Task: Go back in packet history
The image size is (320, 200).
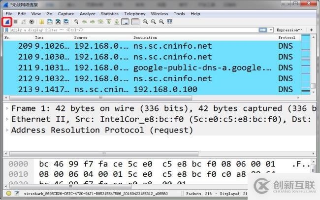Action: 85,22
